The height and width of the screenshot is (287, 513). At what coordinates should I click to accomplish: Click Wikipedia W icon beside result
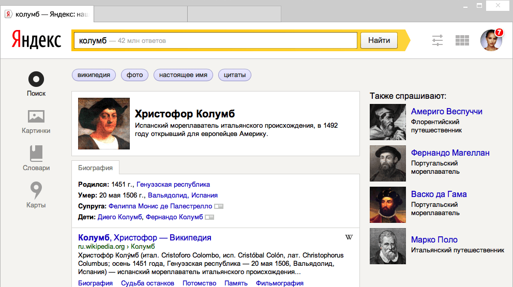pyautogui.click(x=349, y=237)
